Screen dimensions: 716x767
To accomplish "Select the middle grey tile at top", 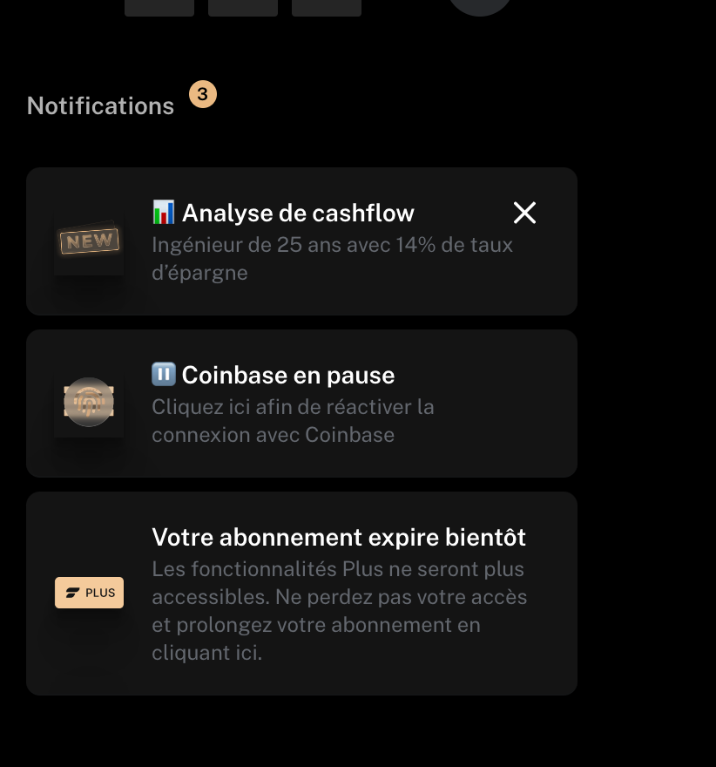I will pos(243,7).
